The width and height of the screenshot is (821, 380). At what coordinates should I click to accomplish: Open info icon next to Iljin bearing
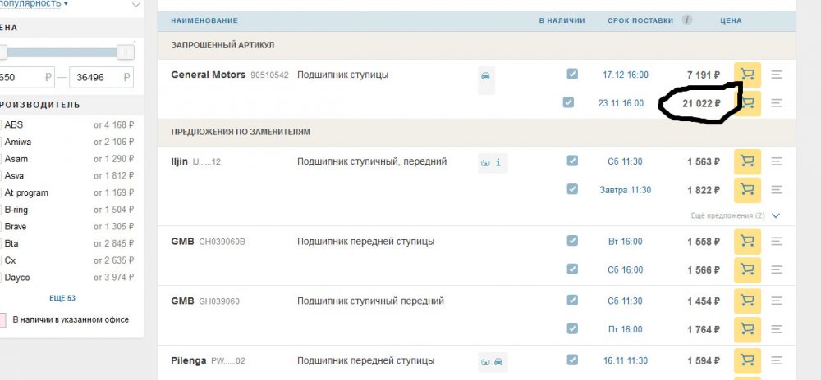tap(498, 163)
